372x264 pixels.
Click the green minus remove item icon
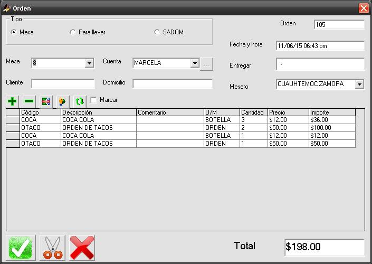(29, 101)
